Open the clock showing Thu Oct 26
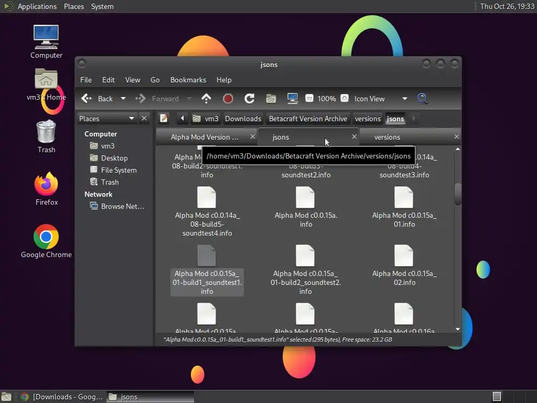 (507, 6)
